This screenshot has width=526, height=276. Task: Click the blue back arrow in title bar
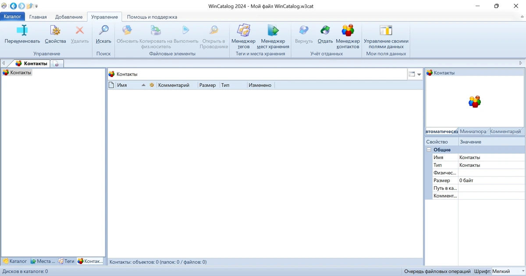(14, 6)
